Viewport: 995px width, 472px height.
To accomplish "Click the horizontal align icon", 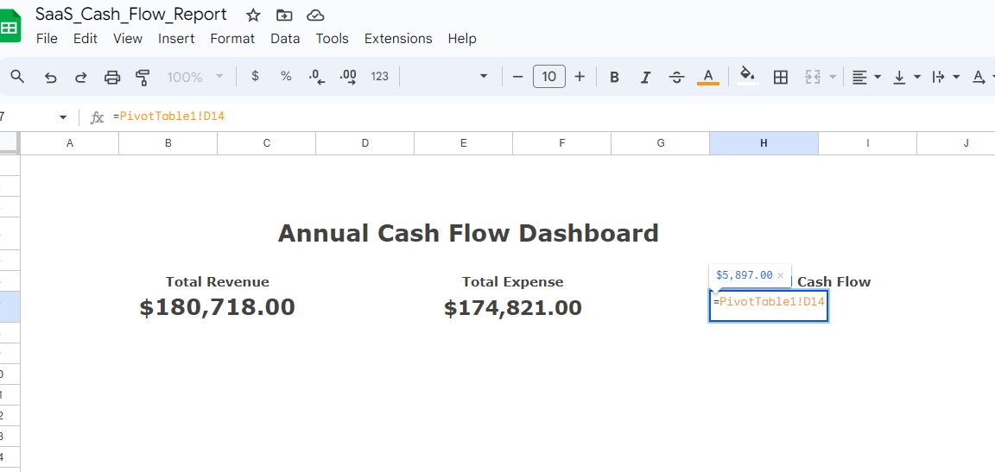I will (x=859, y=78).
